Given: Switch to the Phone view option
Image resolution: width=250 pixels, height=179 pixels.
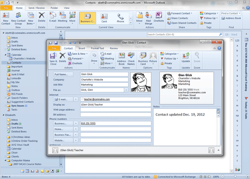Looking at the screenshot, I should coord(120,18).
